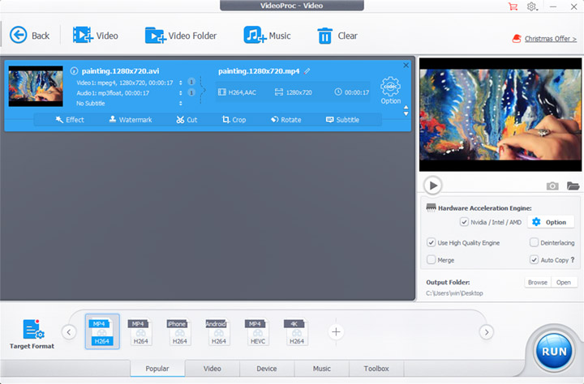Viewport: 584px width, 384px height.
Task: Select Android H264 format preset
Action: tap(219, 332)
